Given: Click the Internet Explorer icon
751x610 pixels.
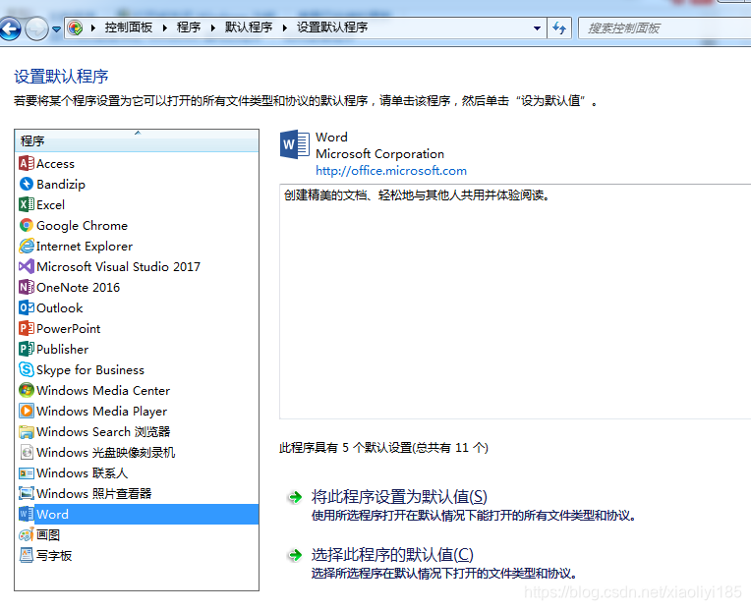Looking at the screenshot, I should pyautogui.click(x=27, y=246).
